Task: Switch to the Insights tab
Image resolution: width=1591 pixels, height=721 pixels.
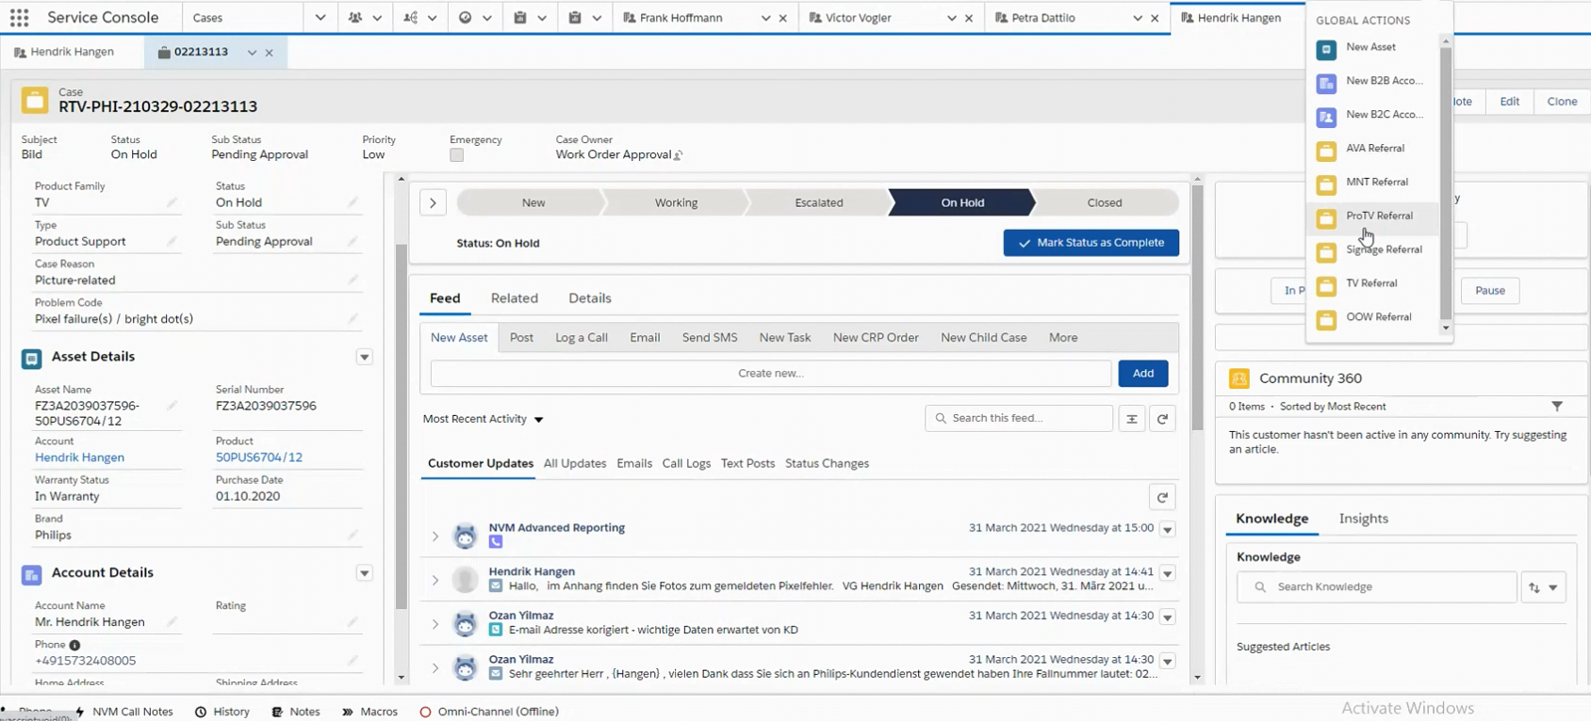Action: pyautogui.click(x=1364, y=519)
